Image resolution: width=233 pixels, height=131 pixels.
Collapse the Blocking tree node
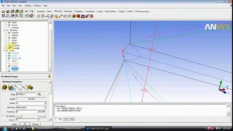(4, 30)
